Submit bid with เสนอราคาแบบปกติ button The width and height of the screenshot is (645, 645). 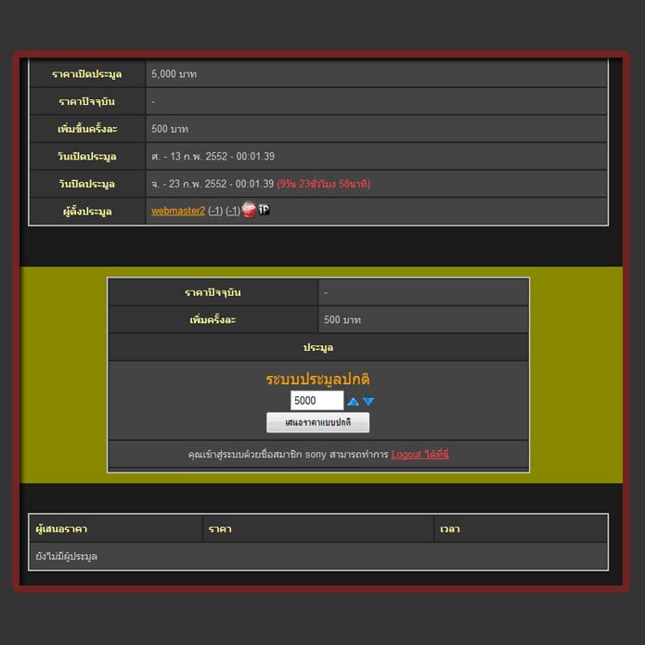click(317, 422)
